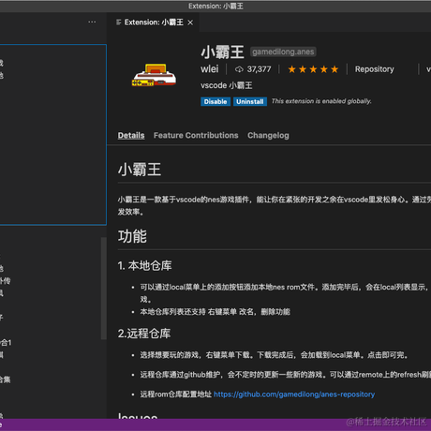Click the 小霸王 console extension logo
Image resolution: width=431 pixels, height=431 pixels.
point(154,75)
